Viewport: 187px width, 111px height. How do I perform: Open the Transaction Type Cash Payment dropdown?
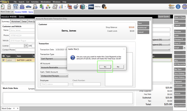tap(54, 59)
